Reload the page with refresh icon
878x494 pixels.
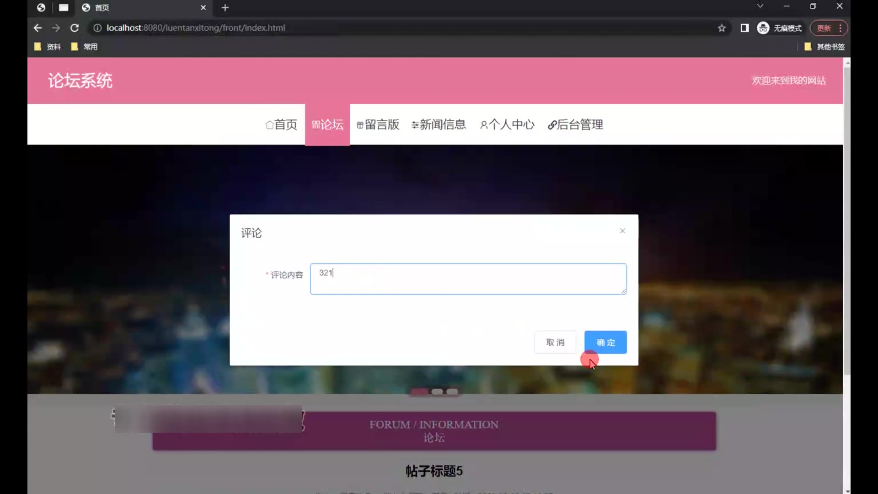(x=75, y=28)
